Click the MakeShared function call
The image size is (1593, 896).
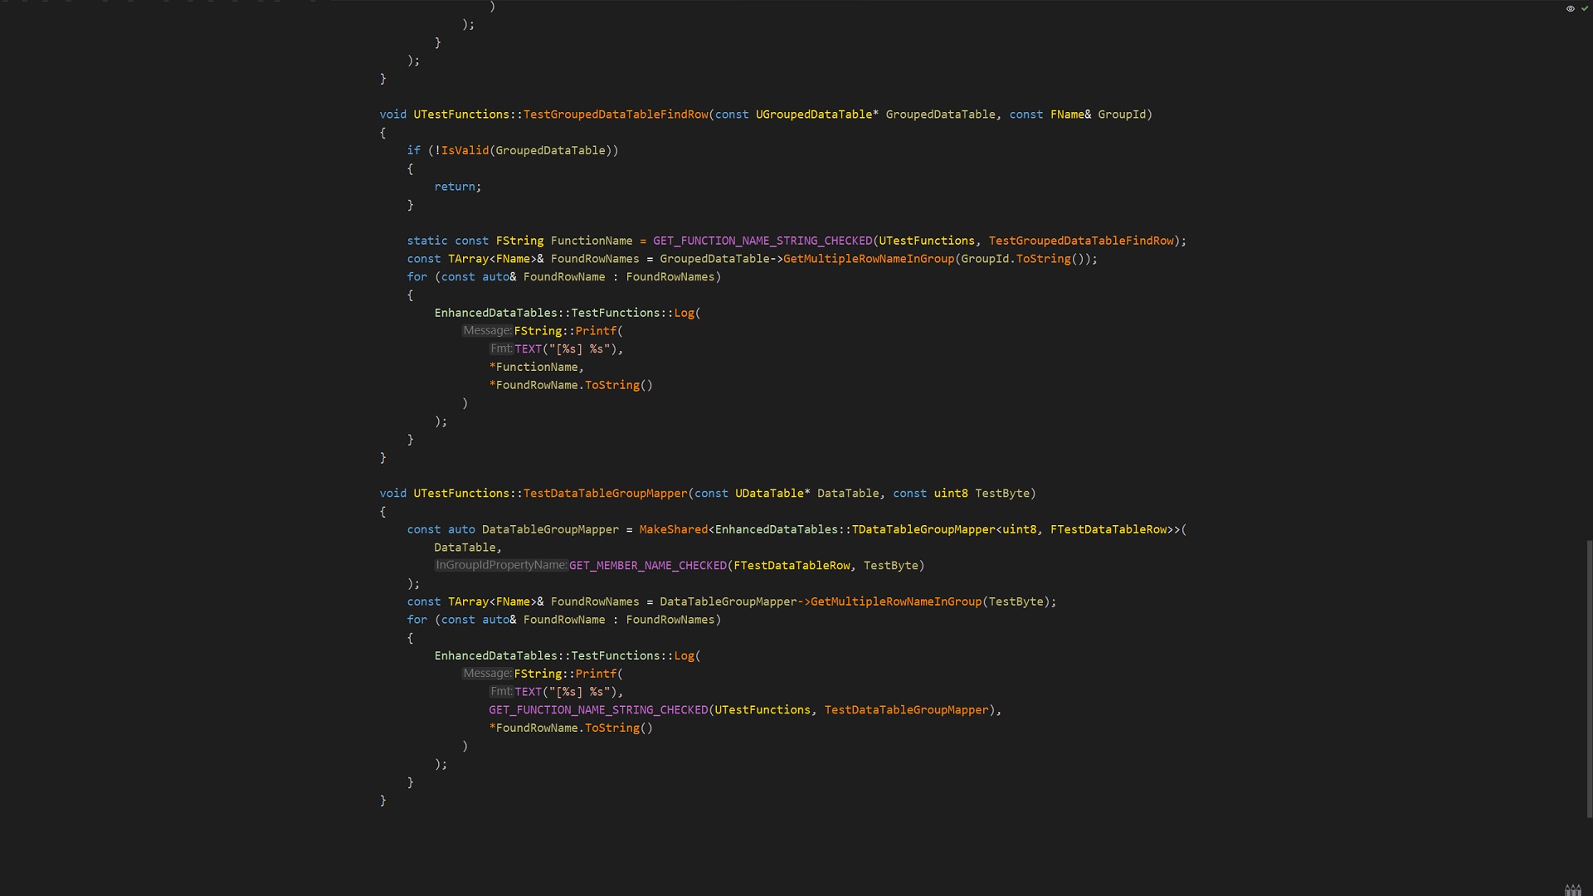(673, 529)
